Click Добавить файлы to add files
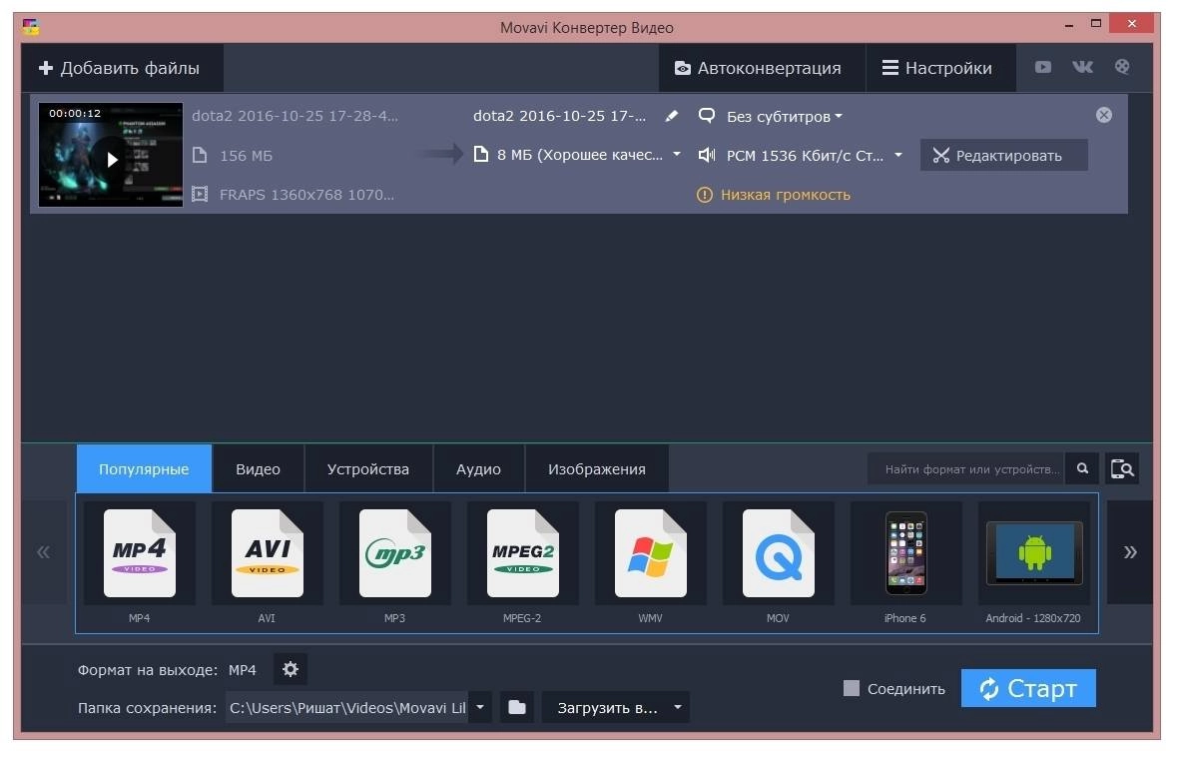1178x759 pixels. pyautogui.click(x=122, y=68)
